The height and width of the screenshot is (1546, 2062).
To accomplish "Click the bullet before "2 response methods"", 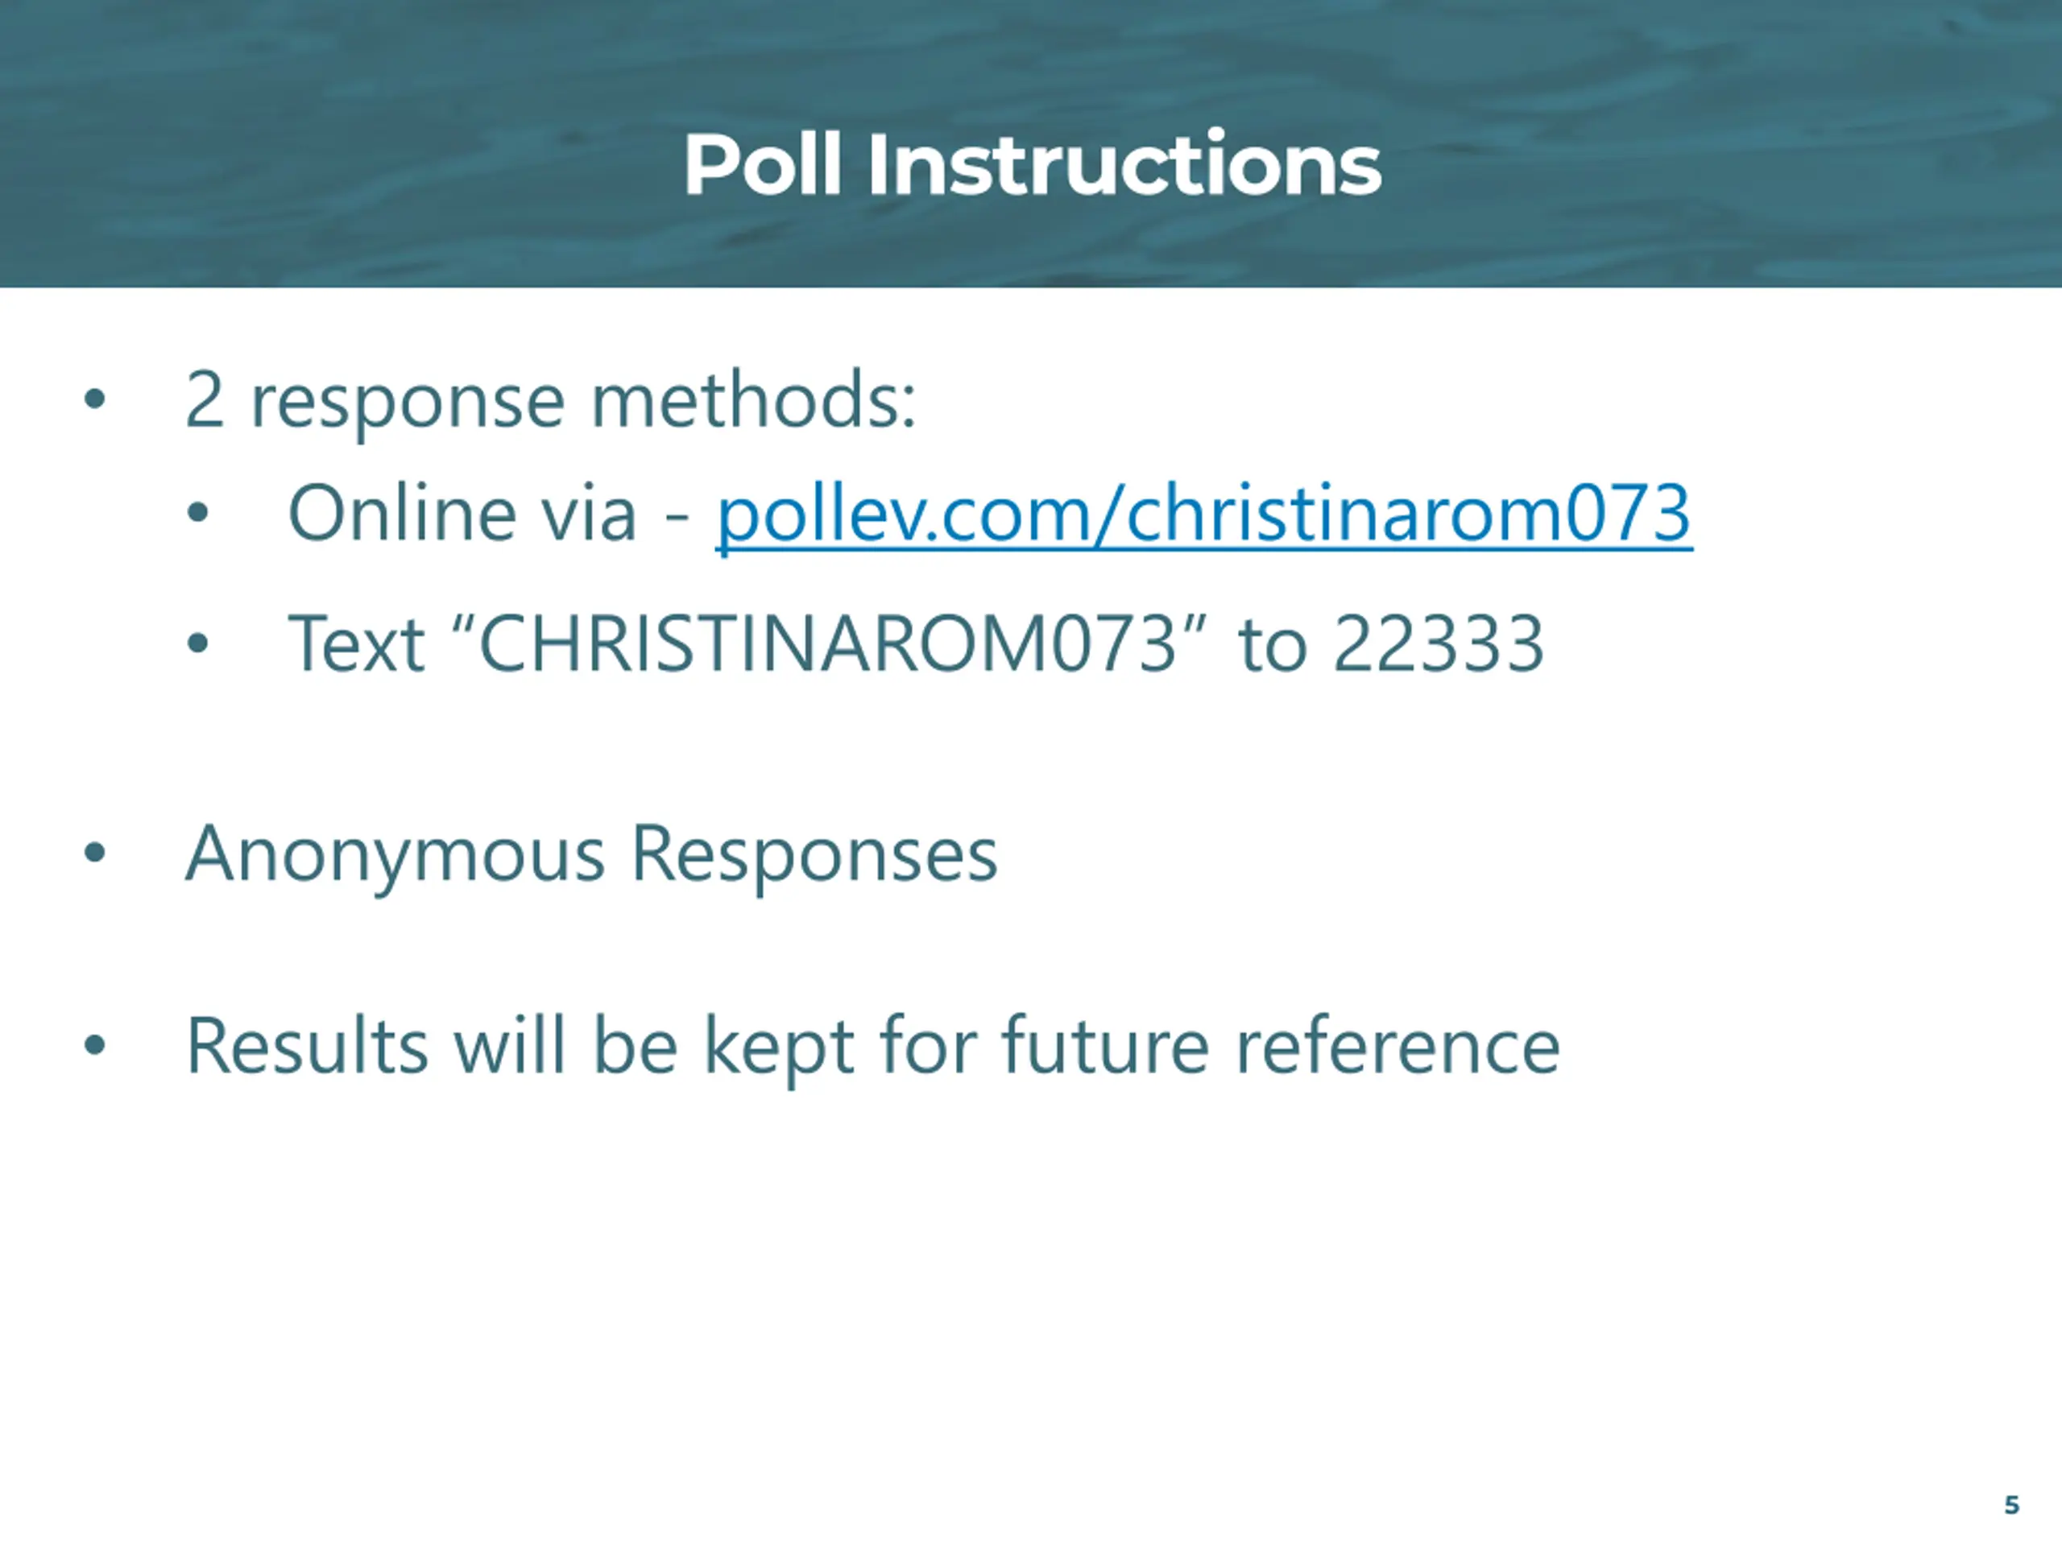I will pos(94,399).
